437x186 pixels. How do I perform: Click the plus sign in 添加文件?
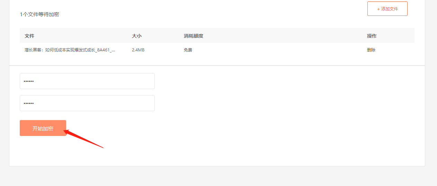(x=378, y=9)
